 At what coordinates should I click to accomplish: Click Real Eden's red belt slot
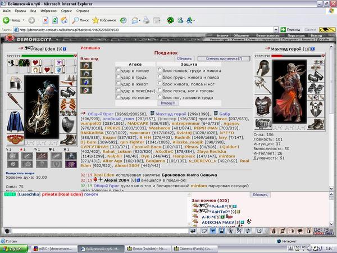pos(16,139)
